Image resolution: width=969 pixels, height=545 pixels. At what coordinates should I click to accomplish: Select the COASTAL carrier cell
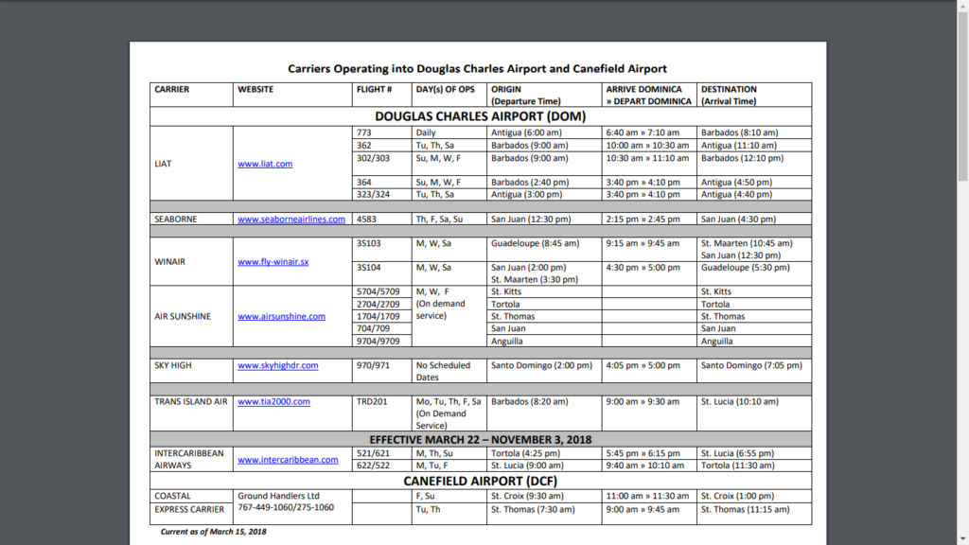pos(191,496)
